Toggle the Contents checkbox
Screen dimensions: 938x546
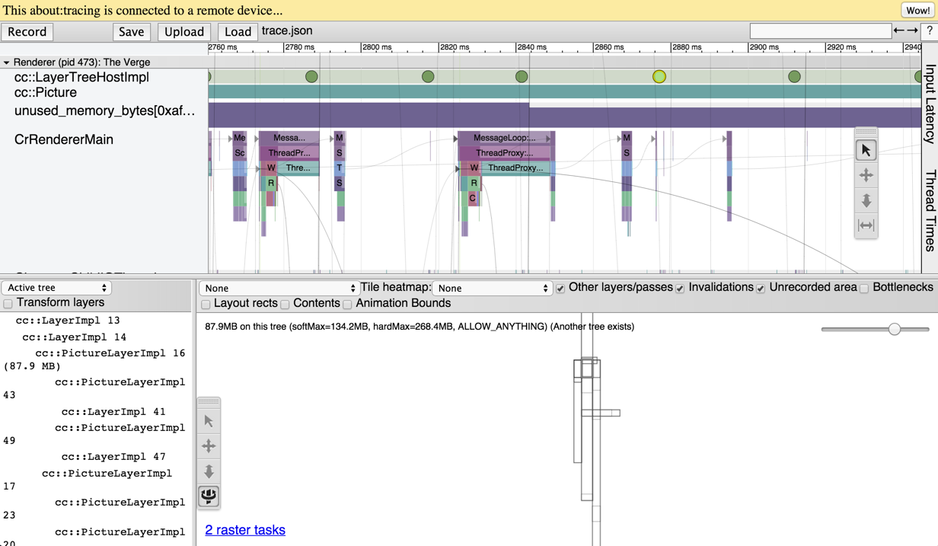(285, 305)
